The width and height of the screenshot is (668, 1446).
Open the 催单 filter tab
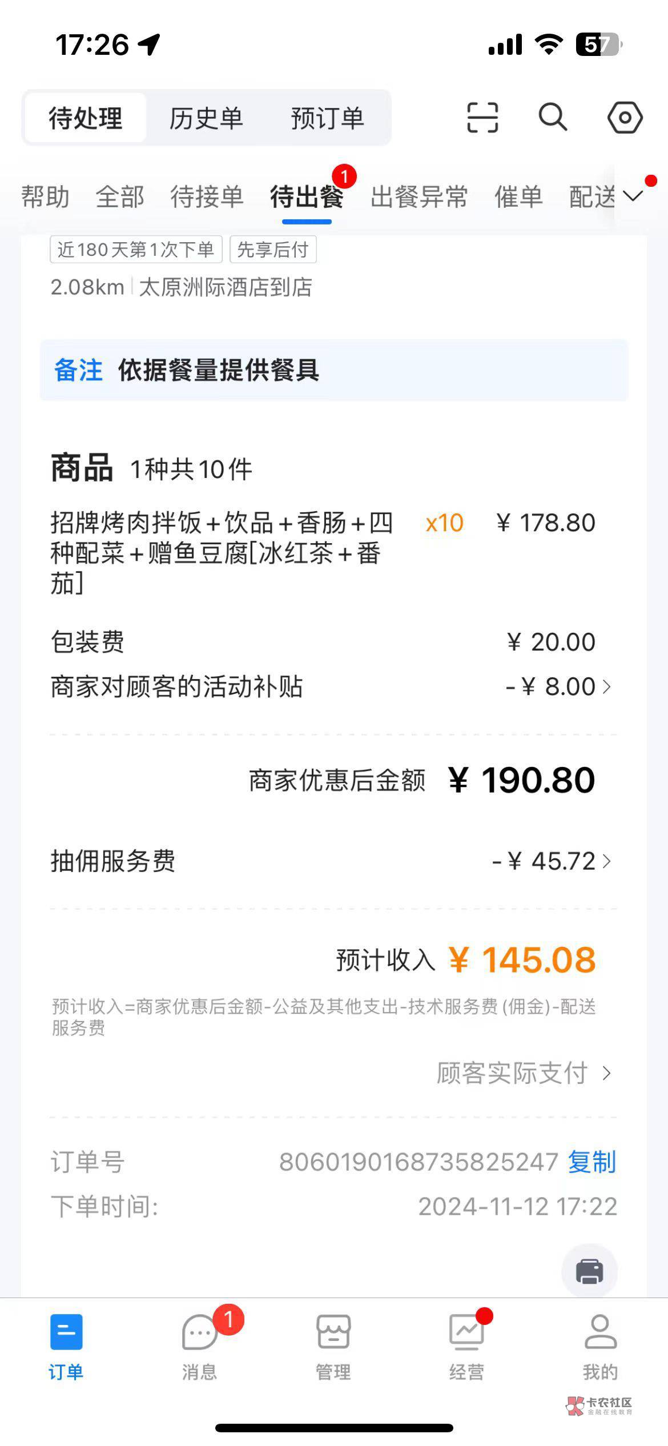518,197
